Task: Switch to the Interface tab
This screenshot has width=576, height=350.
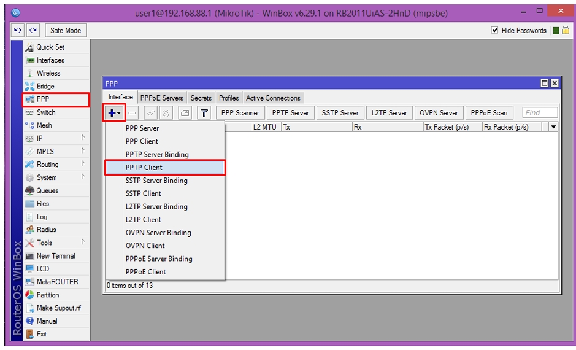Action: [x=120, y=98]
